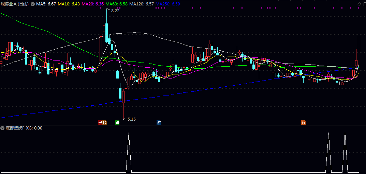Image resolution: width=366 pixels, height=174 pixels.
Task: Click the flag marker beside 8.22 high
Action: 108,10
